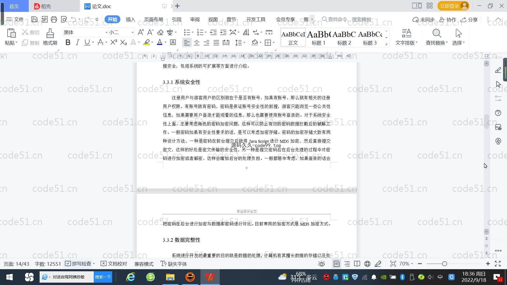Open Internet Explorer from taskbar

pyautogui.click(x=131, y=277)
